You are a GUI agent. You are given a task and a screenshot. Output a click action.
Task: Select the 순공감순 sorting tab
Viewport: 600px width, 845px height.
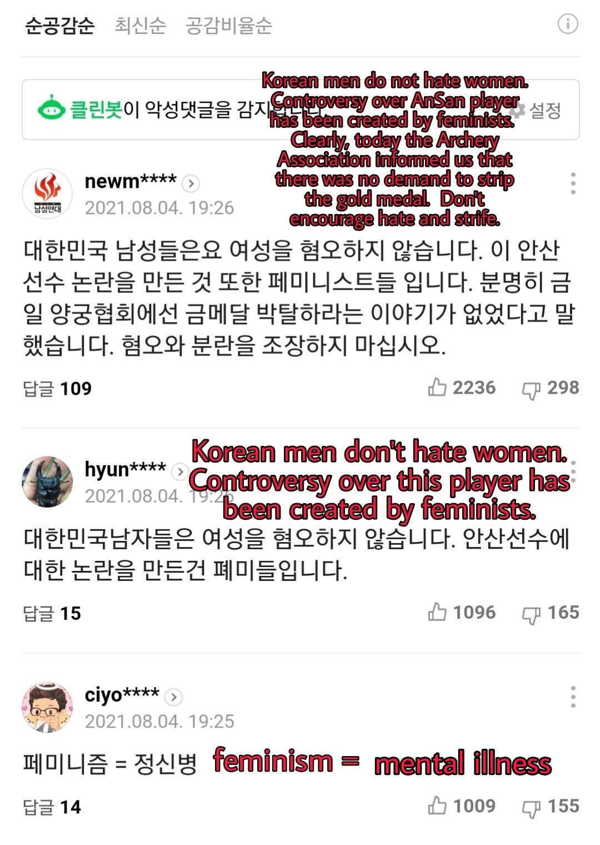coord(60,26)
